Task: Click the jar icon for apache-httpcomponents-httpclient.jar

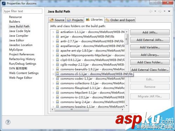Action: (57, 55)
